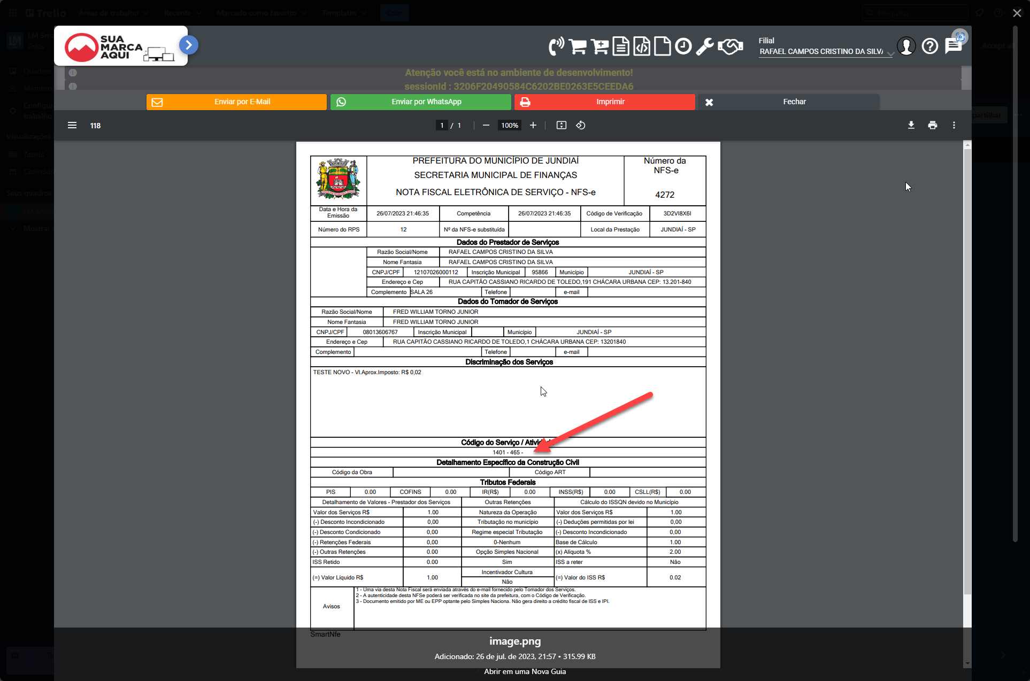
Task: Click the fit to page icon
Action: [x=561, y=125]
